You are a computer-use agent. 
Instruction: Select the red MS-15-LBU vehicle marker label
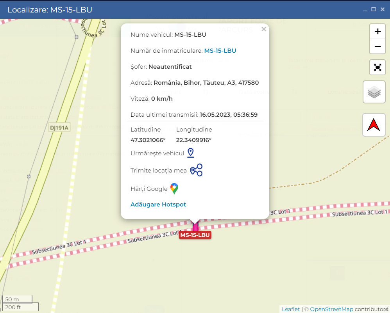pos(195,235)
